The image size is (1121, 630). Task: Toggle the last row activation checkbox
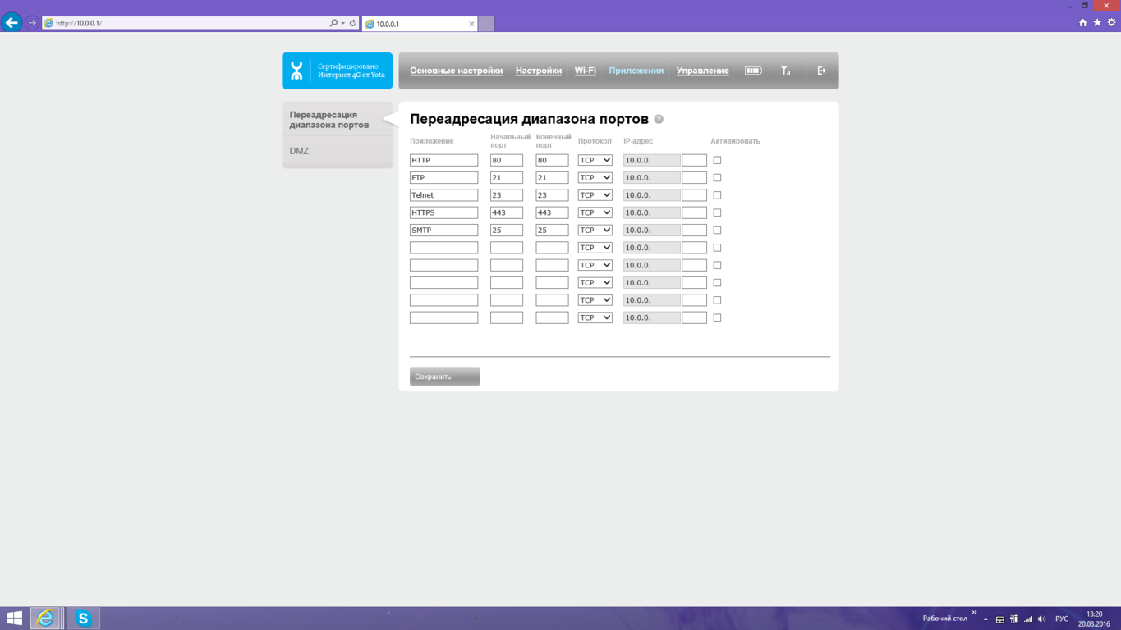pos(717,317)
